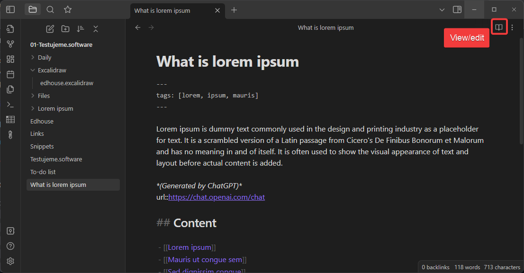
Task: Insert a template via the ribbon icon
Action: (x=10, y=89)
